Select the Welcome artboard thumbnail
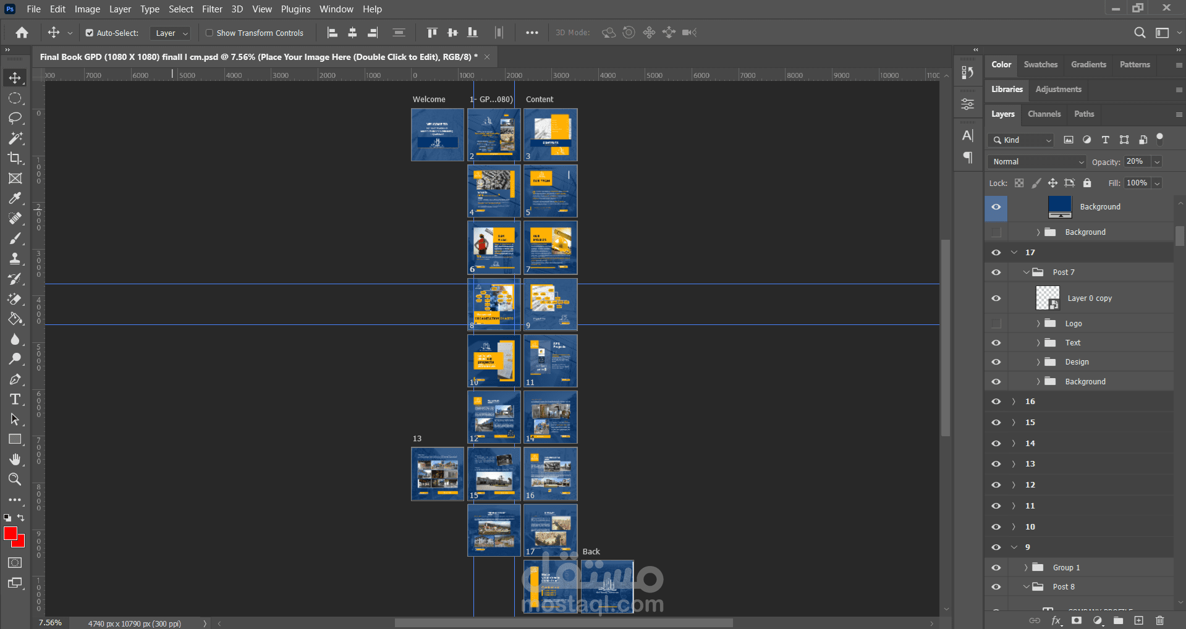The height and width of the screenshot is (629, 1186). click(438, 135)
